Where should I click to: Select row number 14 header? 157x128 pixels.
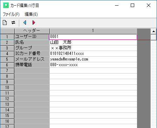[7, 110]
